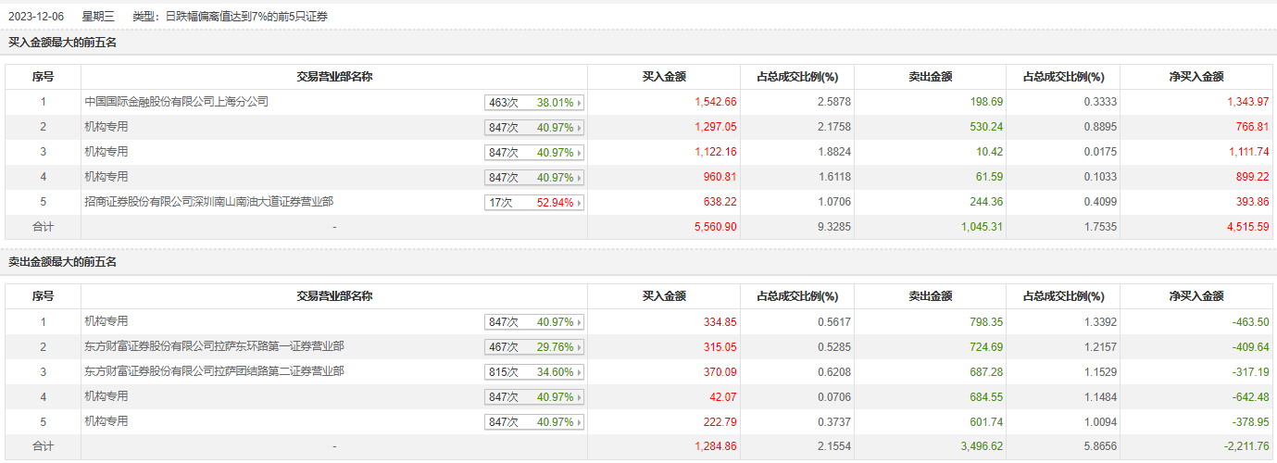This screenshot has width=1277, height=463.
Task: Click 净买入金额 column header in bottom table
Action: (1196, 296)
